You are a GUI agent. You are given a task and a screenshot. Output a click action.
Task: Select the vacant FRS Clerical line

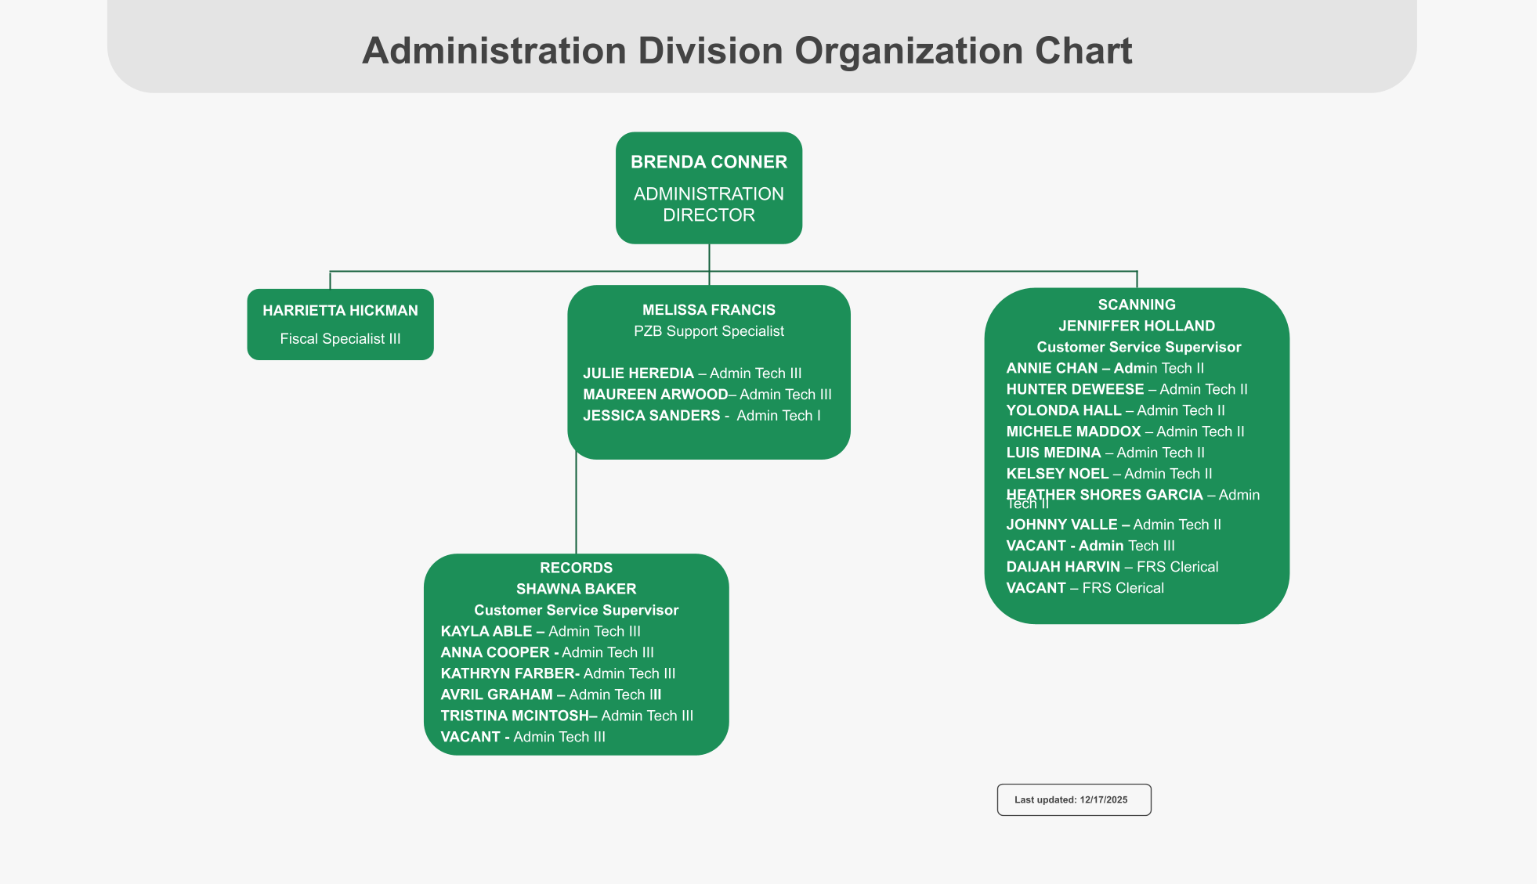1084,588
